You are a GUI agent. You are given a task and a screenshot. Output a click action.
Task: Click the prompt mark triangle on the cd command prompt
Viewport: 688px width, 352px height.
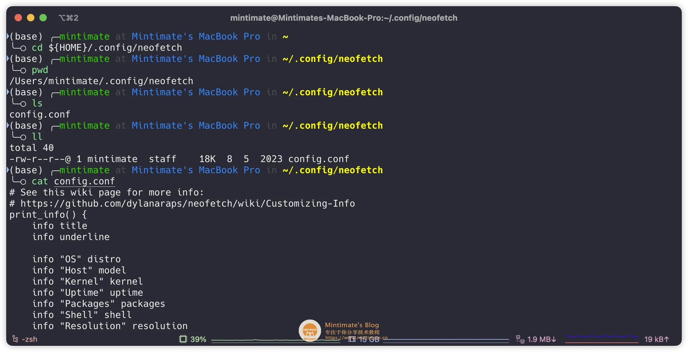8,36
